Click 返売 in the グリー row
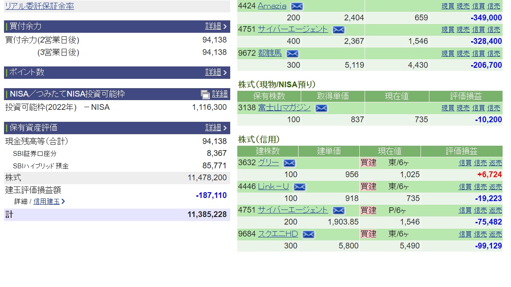The image size is (511, 287). (495, 163)
